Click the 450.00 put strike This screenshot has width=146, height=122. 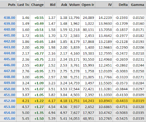point(9,89)
